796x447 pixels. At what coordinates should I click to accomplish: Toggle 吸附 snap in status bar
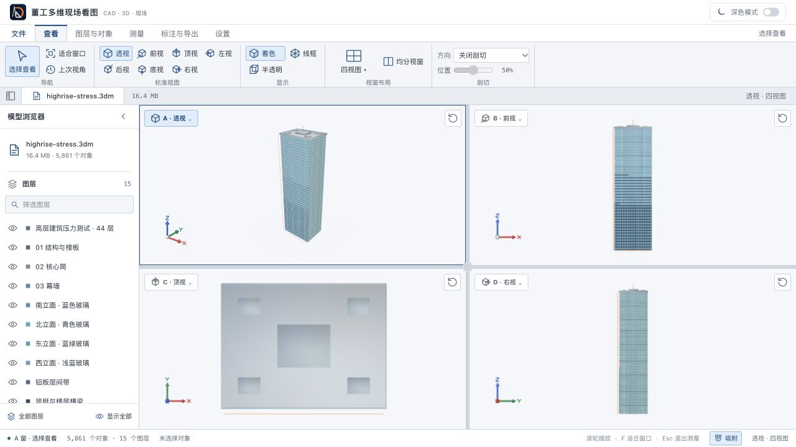pyautogui.click(x=726, y=438)
